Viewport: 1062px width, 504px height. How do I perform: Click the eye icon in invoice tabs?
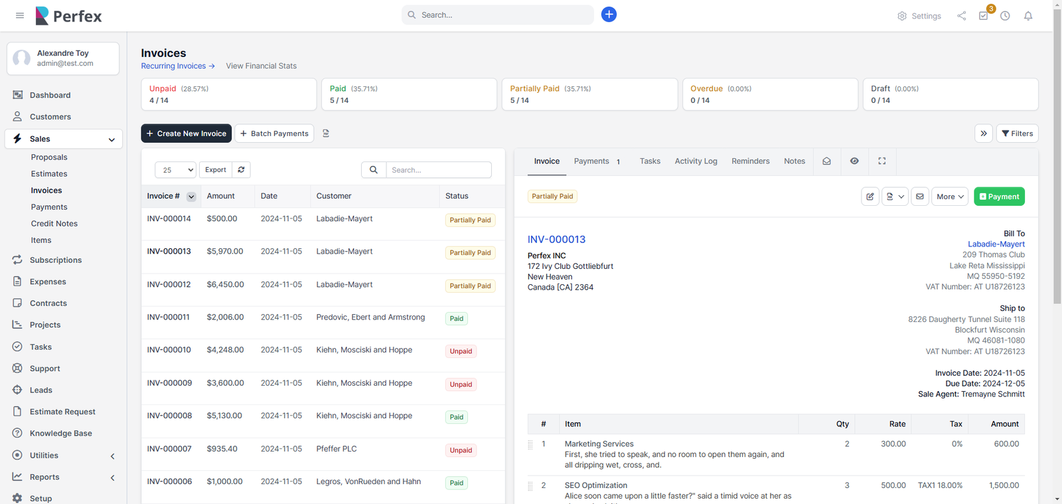(x=854, y=161)
